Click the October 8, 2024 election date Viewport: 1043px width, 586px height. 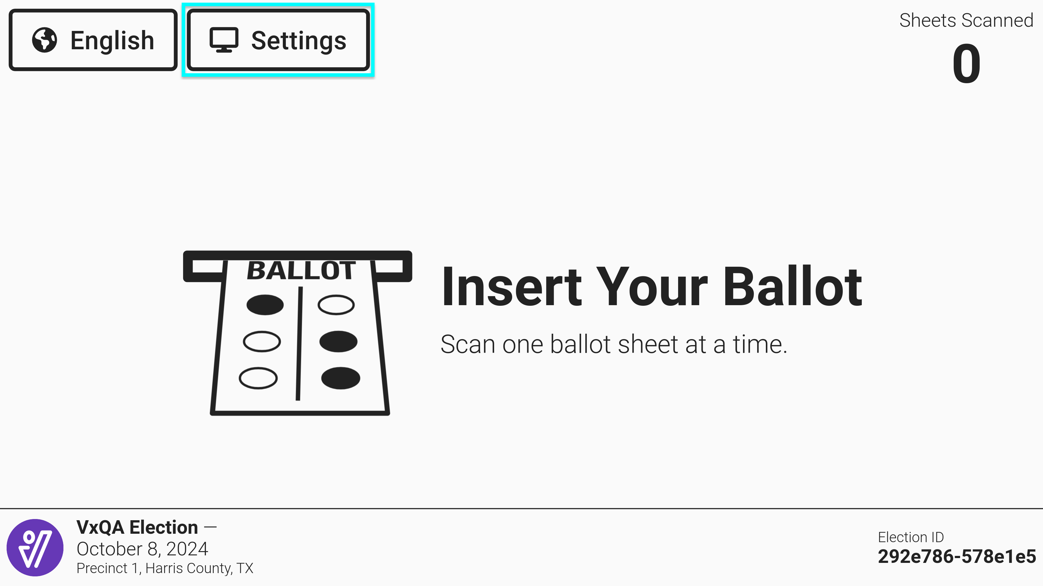tap(142, 549)
